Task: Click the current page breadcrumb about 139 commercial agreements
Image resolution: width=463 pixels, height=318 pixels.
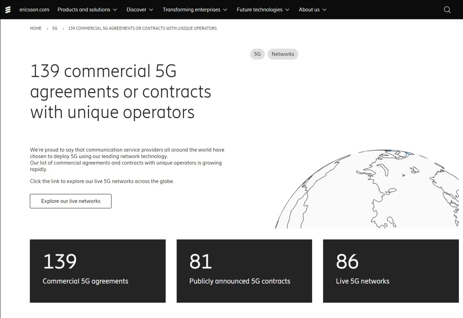Action: pyautogui.click(x=142, y=28)
